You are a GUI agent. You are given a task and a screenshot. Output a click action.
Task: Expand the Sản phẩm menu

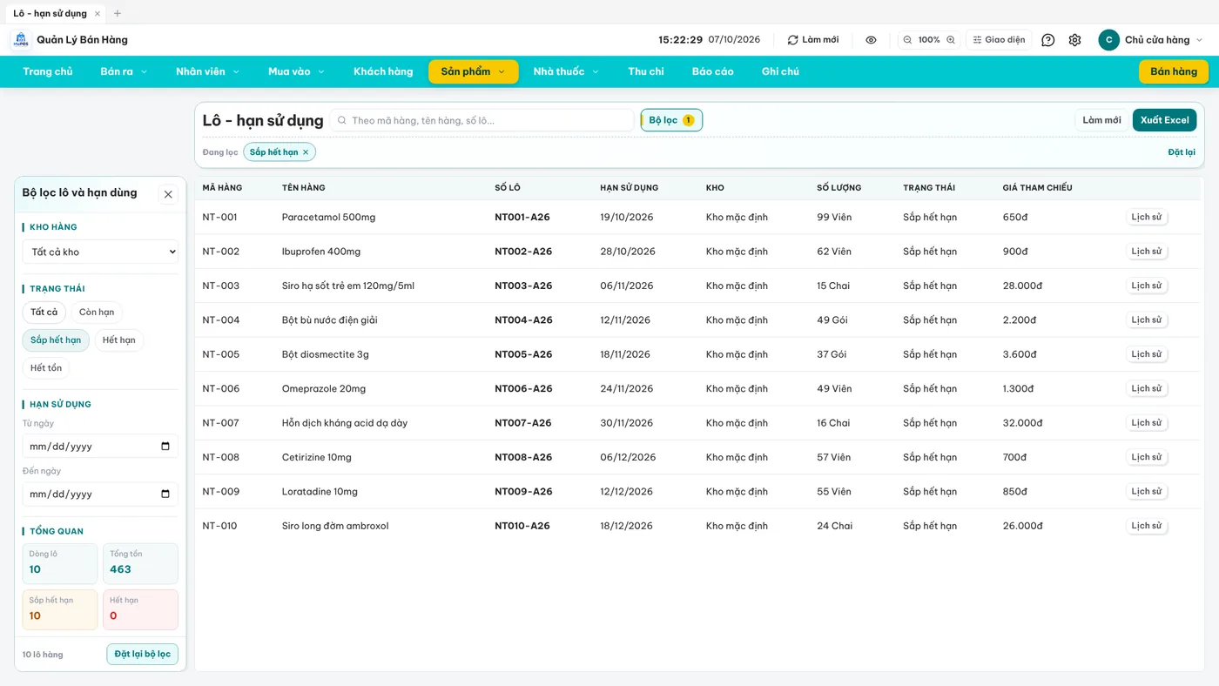tap(474, 71)
